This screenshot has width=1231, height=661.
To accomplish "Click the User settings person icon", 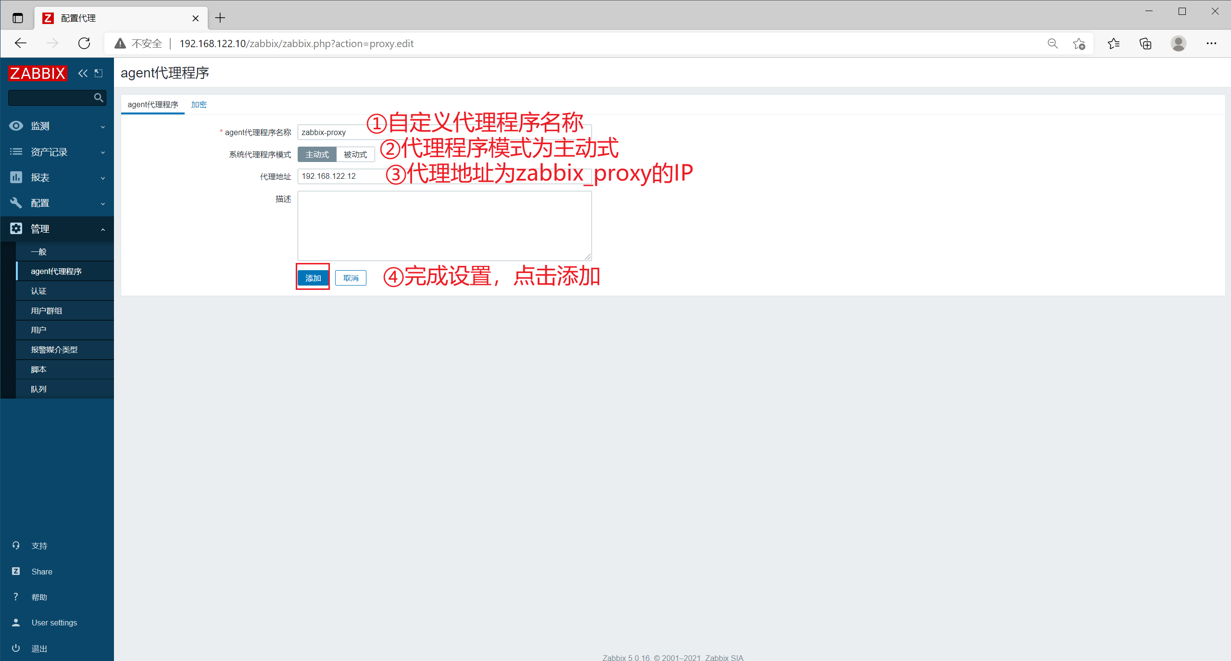I will [x=16, y=623].
